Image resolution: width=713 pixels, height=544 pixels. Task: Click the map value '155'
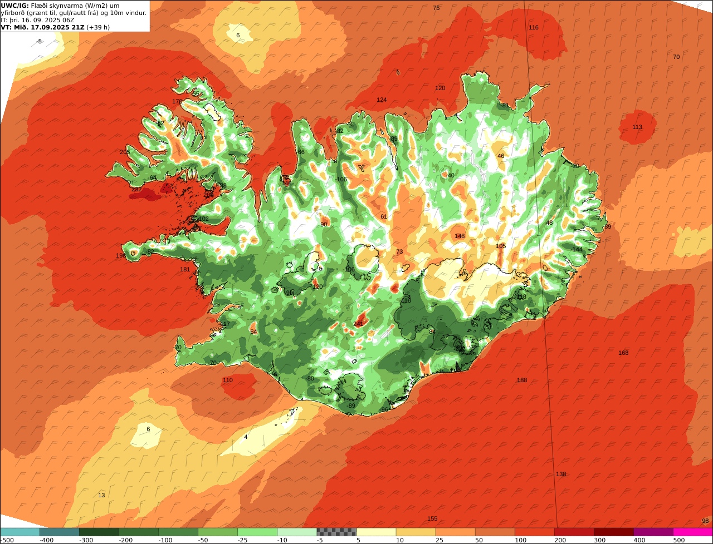coord(432,518)
